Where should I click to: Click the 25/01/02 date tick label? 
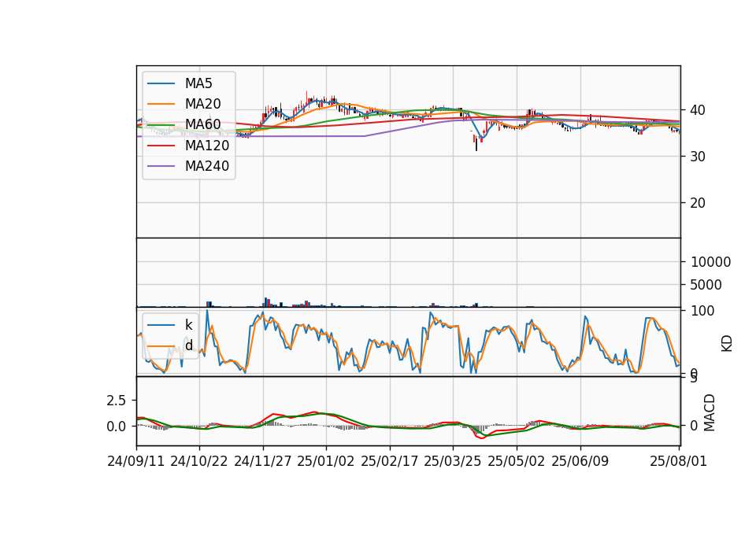(x=326, y=461)
